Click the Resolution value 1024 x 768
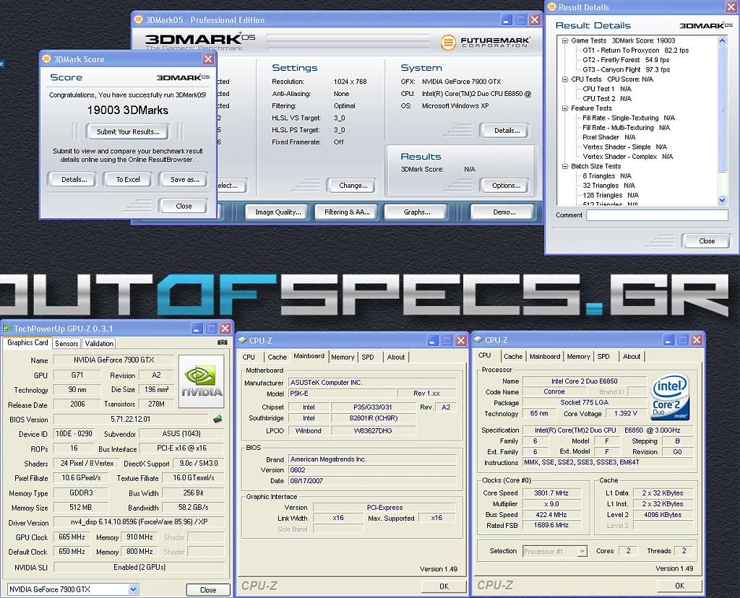The height and width of the screenshot is (598, 740). pyautogui.click(x=350, y=82)
